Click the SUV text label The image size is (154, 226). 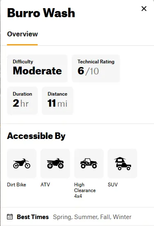click(x=113, y=185)
